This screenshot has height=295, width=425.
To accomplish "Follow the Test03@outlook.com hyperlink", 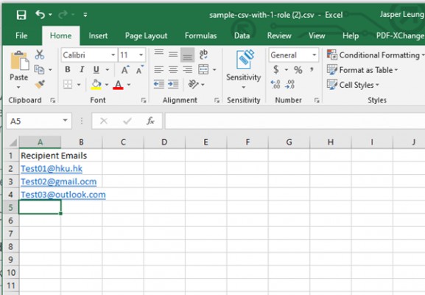I will pyautogui.click(x=63, y=195).
